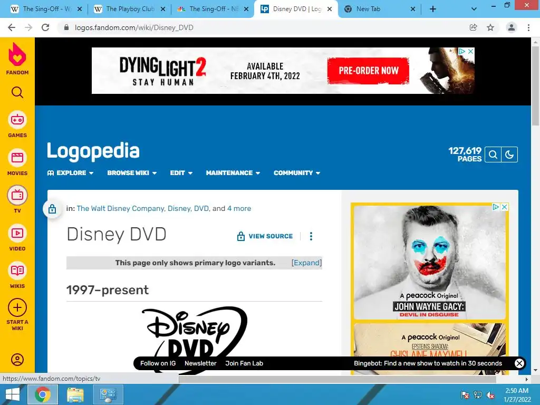The height and width of the screenshot is (405, 540).
Task: Click Join Fan Lab in bottom bar
Action: pyautogui.click(x=244, y=363)
